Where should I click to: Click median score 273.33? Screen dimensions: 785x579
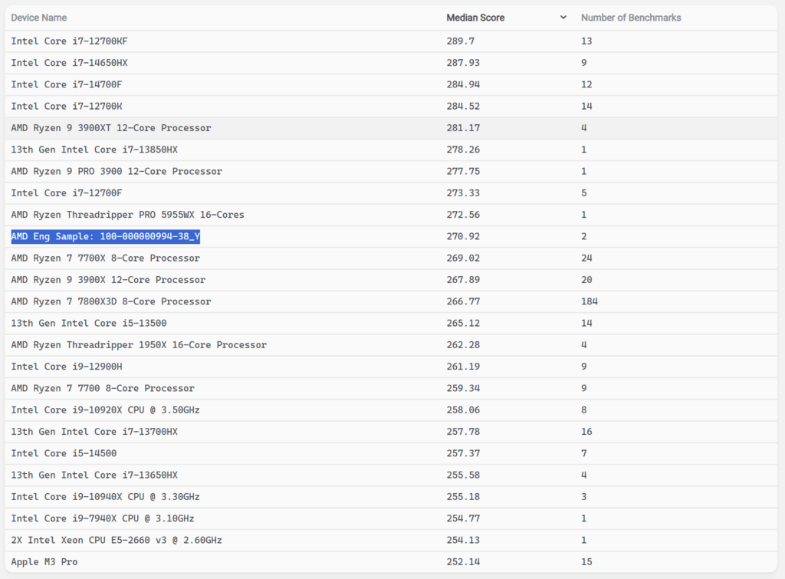pos(463,192)
